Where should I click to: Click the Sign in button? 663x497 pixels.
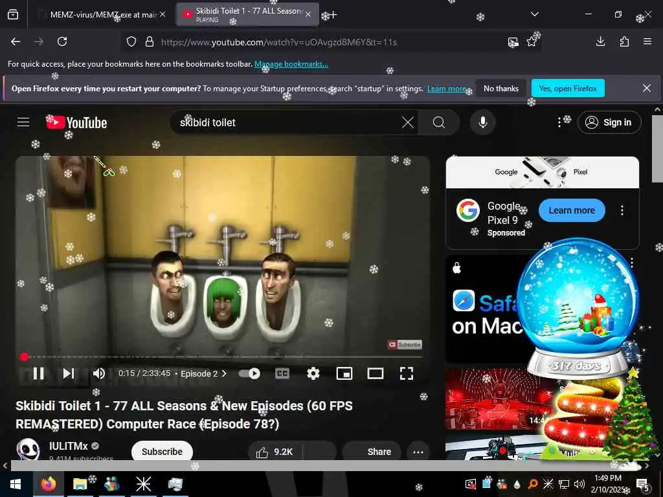pos(609,122)
